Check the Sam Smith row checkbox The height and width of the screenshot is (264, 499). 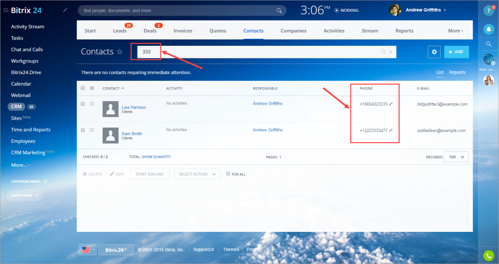click(x=83, y=130)
